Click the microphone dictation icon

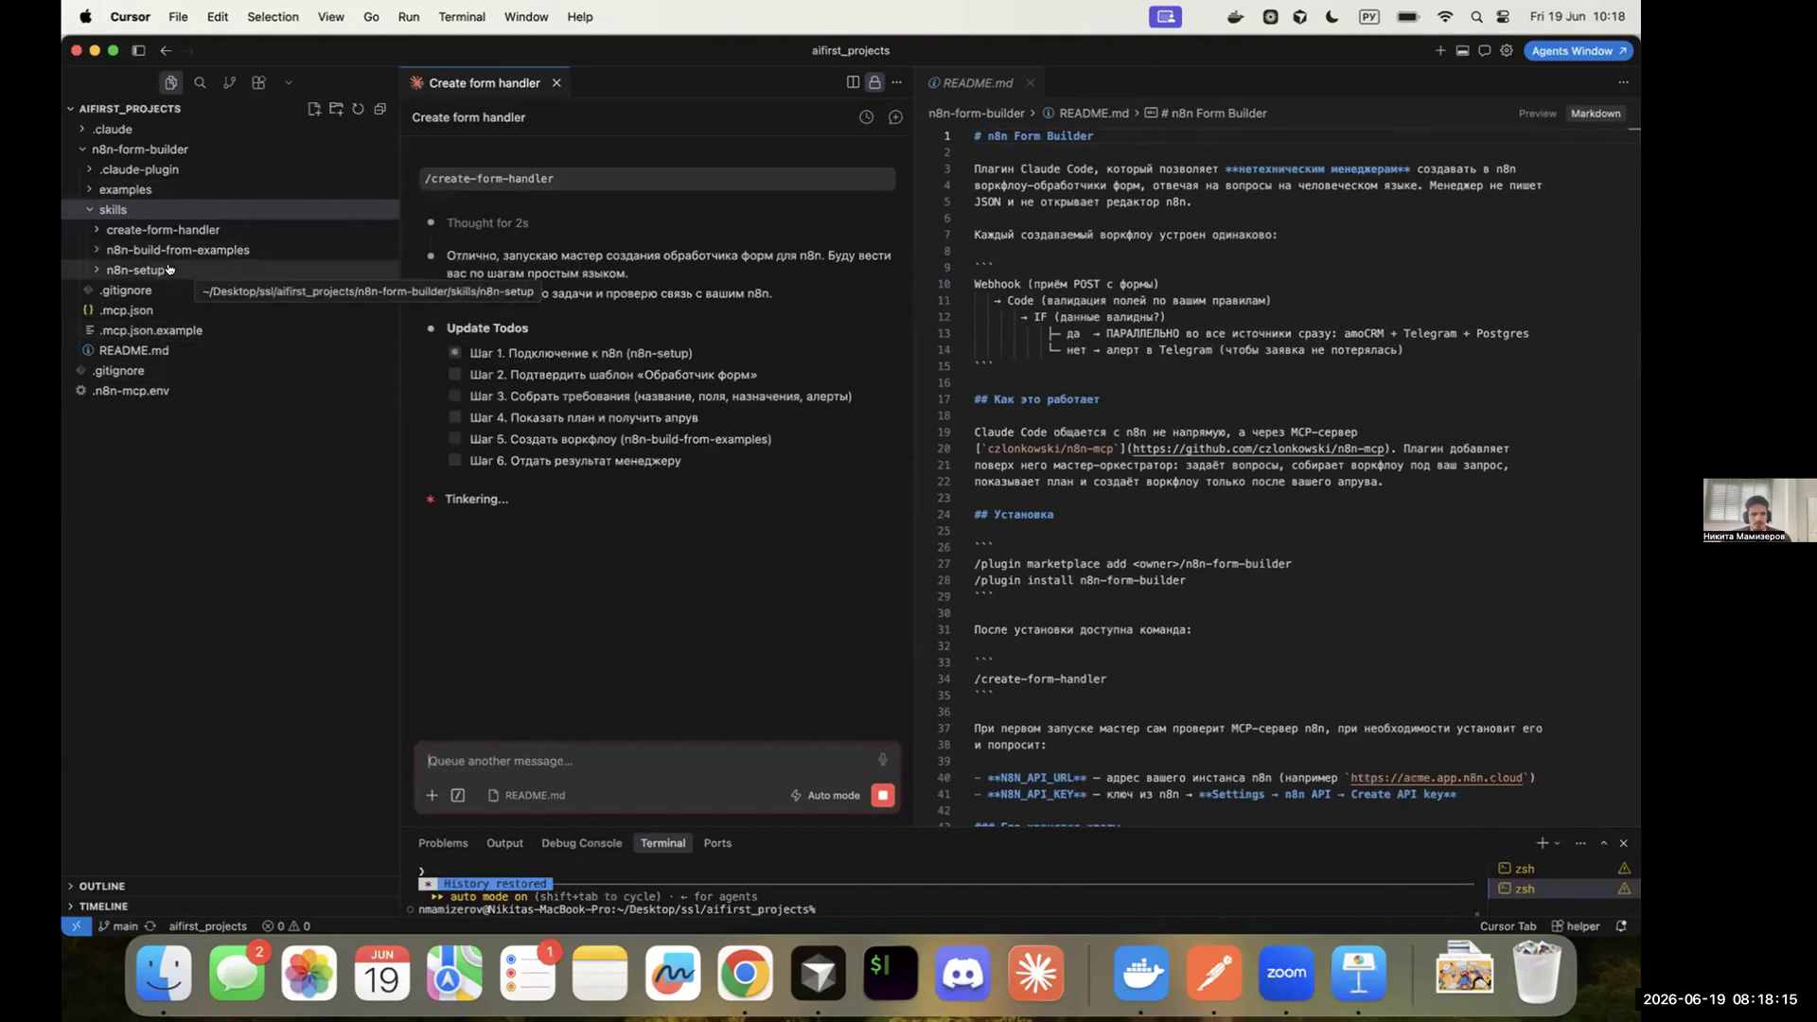[x=882, y=760]
